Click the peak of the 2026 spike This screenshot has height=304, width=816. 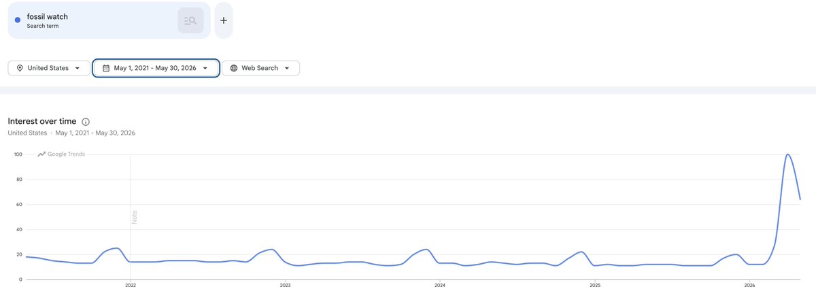(787, 154)
